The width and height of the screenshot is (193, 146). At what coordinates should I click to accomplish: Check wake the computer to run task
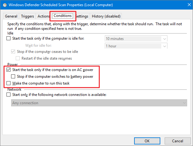8,83
